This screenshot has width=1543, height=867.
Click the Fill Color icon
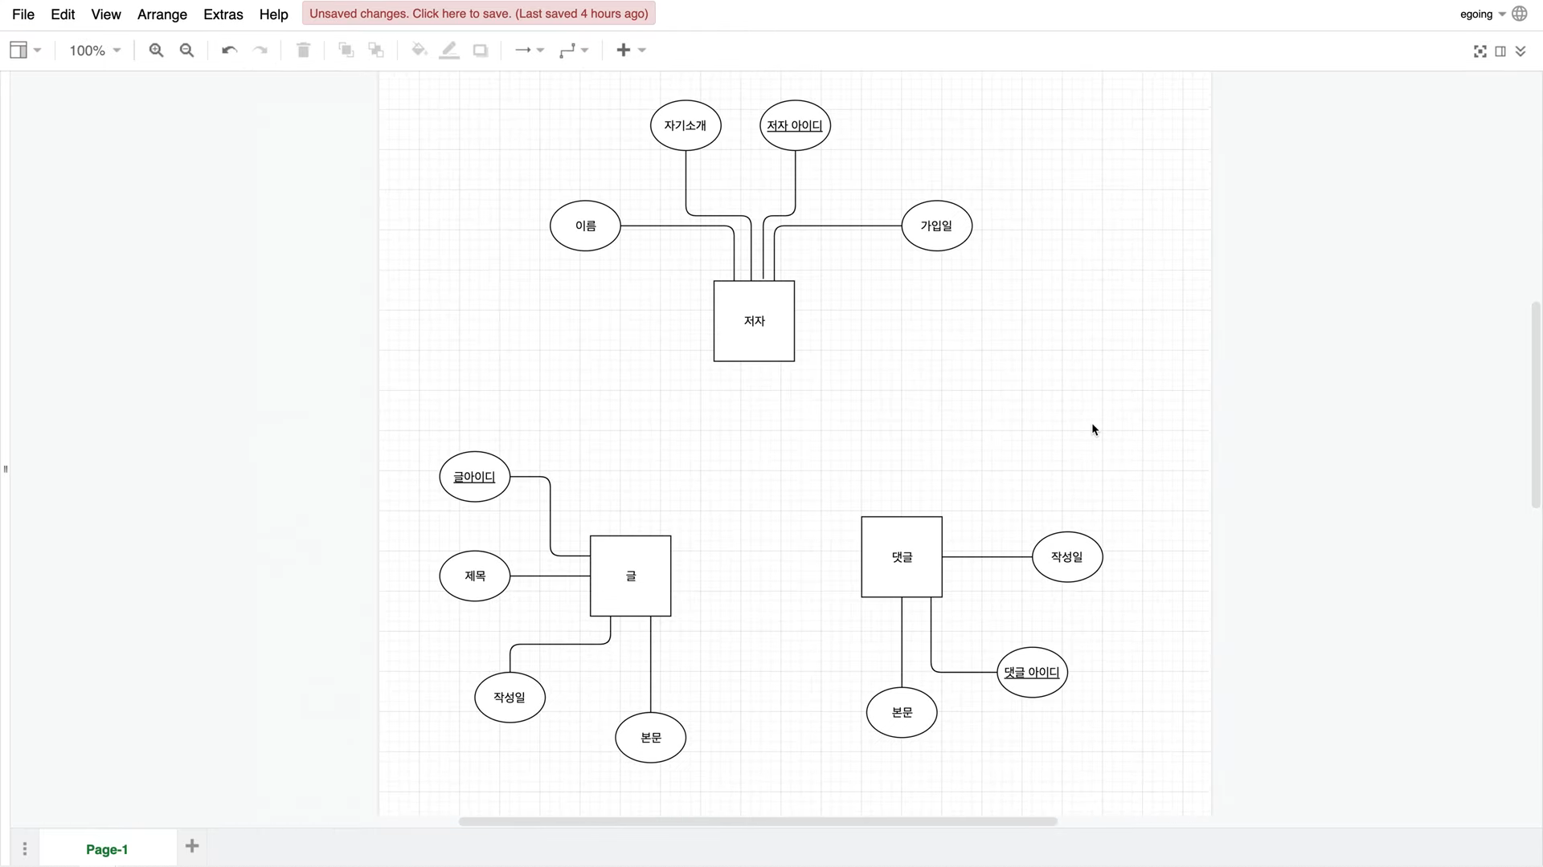[x=419, y=50]
